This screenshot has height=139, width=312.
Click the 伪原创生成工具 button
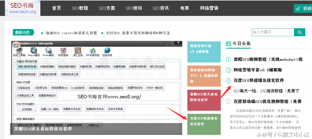(70, 74)
